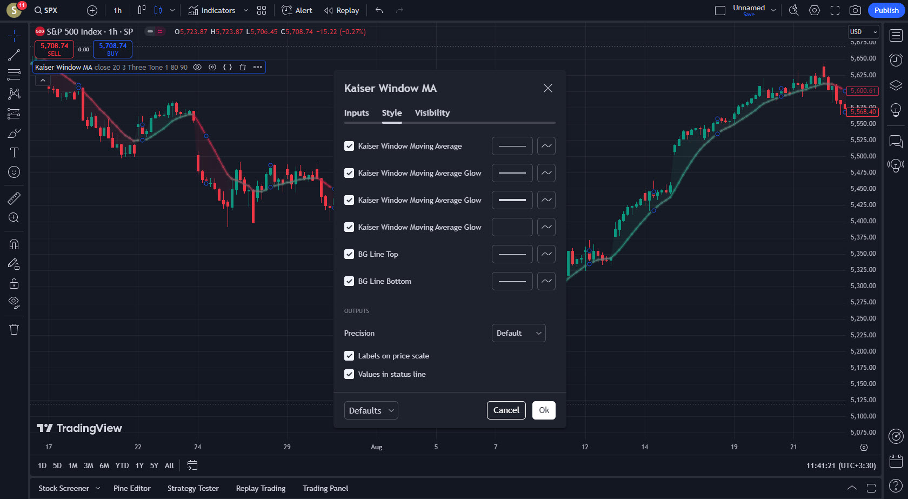This screenshot has width=908, height=499.
Task: Expand the Defaults dropdown
Action: pos(371,410)
